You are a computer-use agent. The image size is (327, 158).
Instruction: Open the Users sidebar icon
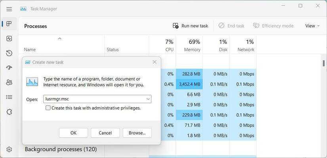(x=9, y=82)
